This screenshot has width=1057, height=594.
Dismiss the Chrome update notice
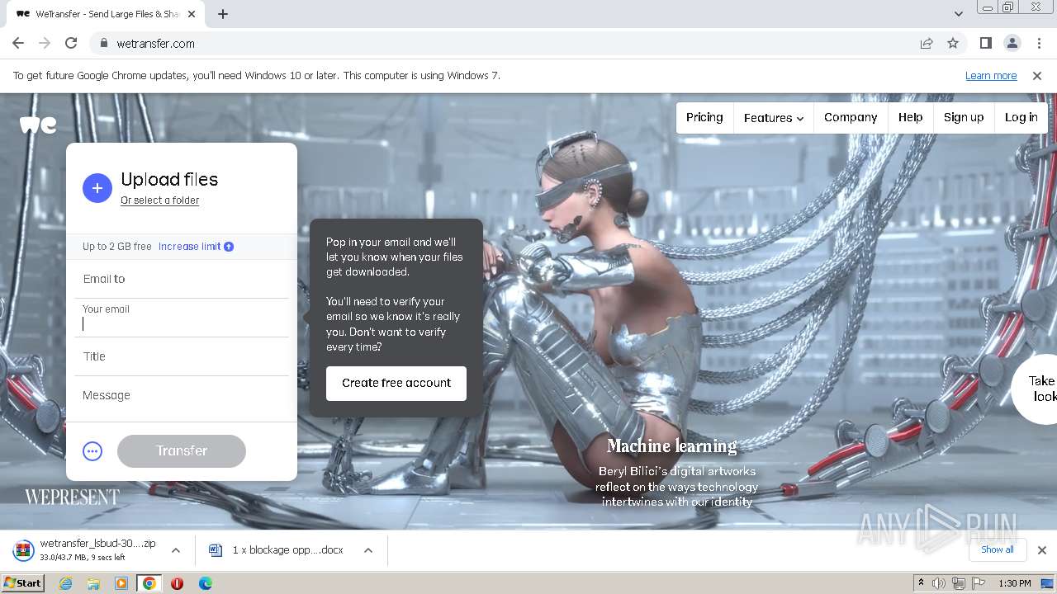(x=1037, y=76)
